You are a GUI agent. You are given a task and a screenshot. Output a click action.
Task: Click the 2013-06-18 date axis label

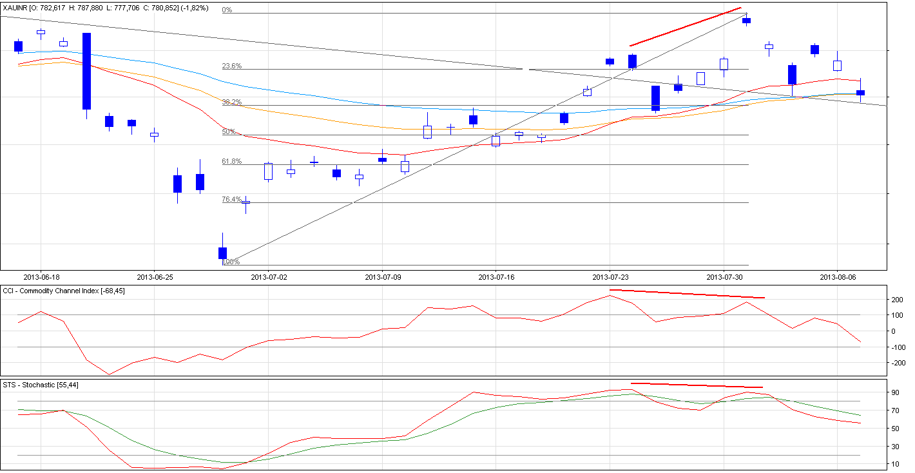point(41,277)
